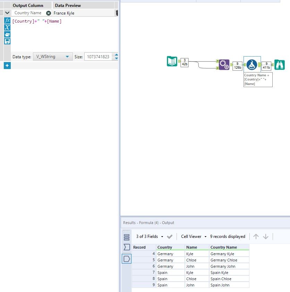Image resolution: width=290 pixels, height=292 pixels.
Task: Select the Append Fields tool on canvas
Action: click(224, 65)
